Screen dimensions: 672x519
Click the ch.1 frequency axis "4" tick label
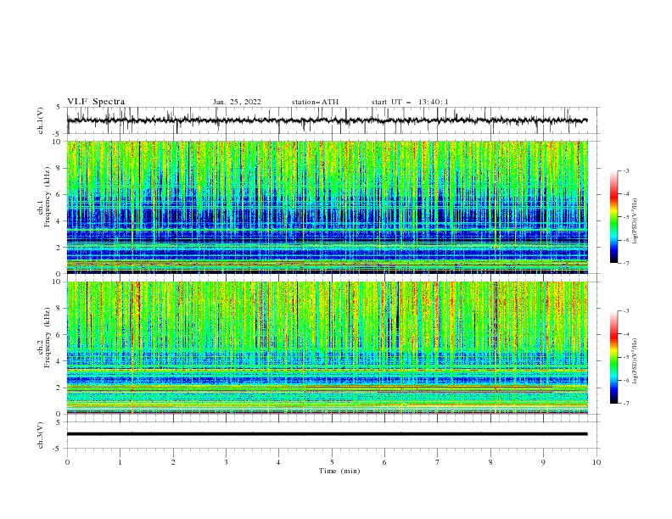click(59, 220)
